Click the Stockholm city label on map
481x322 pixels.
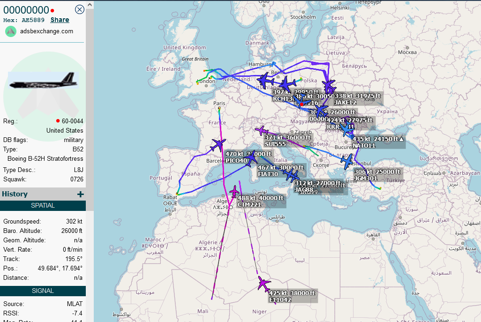coord(303,17)
